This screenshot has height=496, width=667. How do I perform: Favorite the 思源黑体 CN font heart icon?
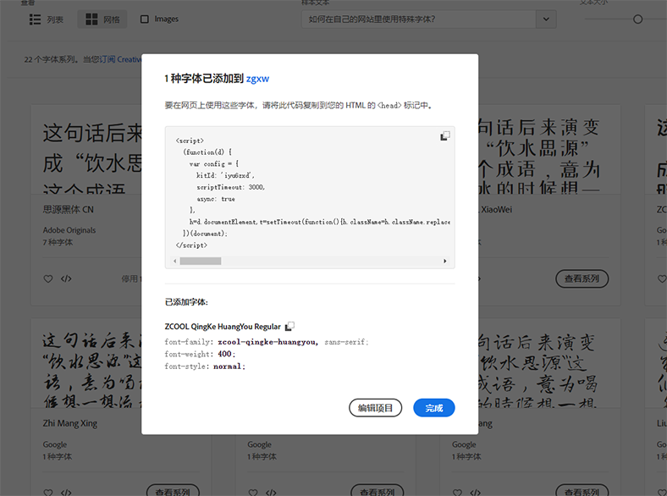pos(48,278)
